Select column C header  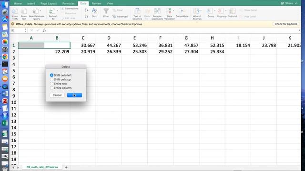pyautogui.click(x=83, y=38)
